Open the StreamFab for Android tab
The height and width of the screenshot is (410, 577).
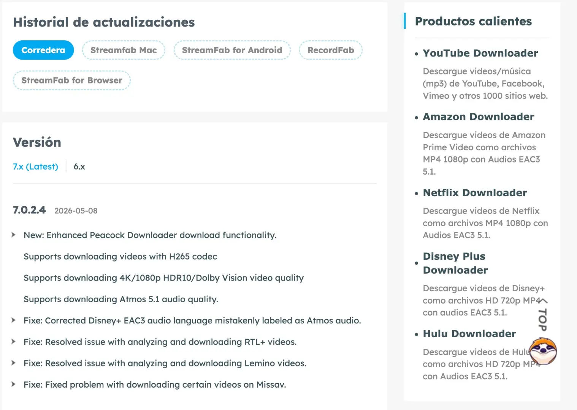click(x=232, y=50)
